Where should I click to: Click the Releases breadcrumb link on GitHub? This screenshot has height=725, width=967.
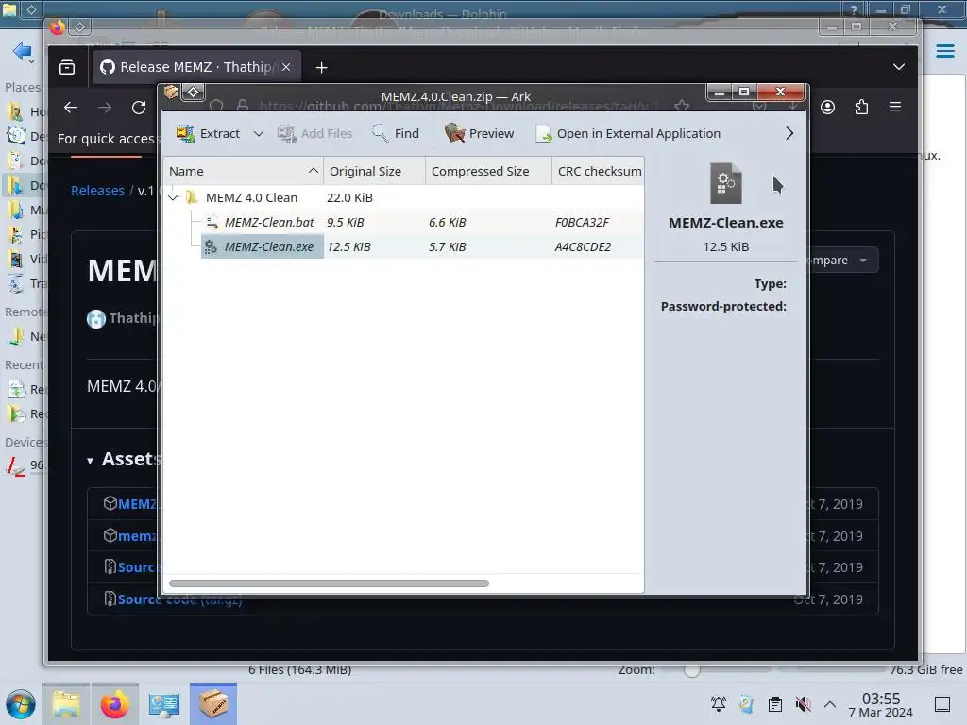[x=97, y=191]
